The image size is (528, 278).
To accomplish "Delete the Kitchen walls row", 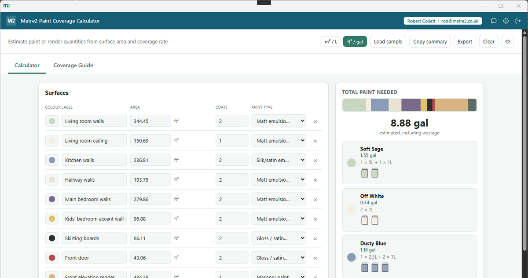I will pyautogui.click(x=315, y=161).
